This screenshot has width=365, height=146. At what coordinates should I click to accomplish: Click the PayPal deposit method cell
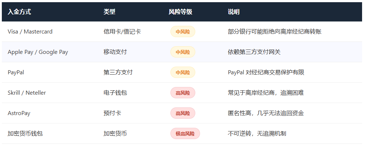coord(16,72)
